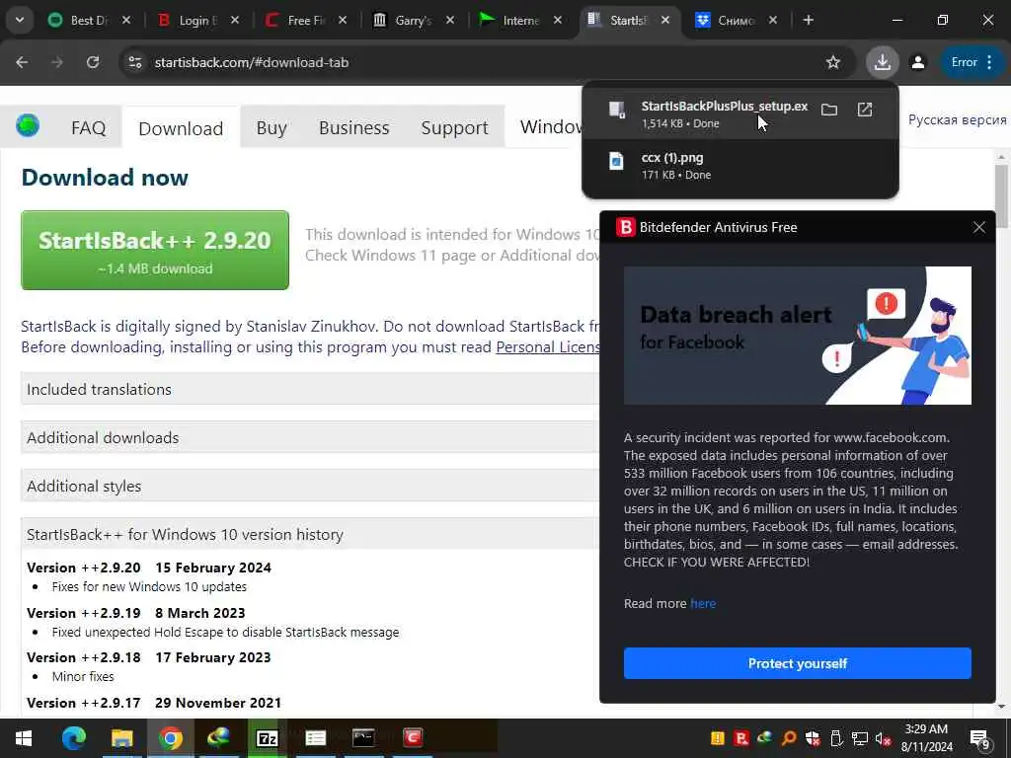Click the Protect yourself button

[797, 663]
